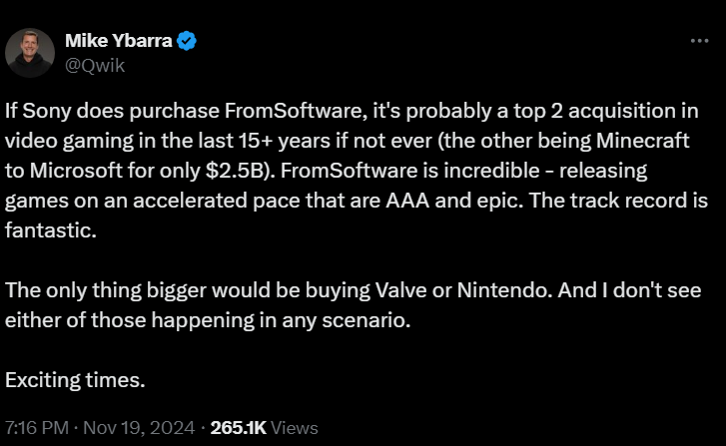
Task: Click the 7:16 PM timestamp
Action: point(37,428)
